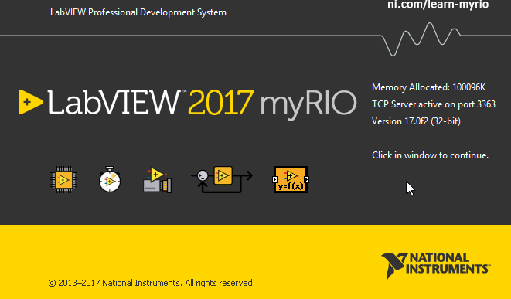Click the MathScript y=f(x) module icon

tap(291, 180)
